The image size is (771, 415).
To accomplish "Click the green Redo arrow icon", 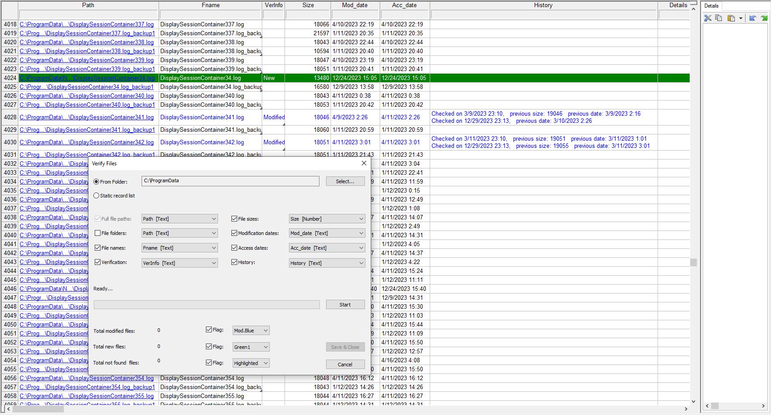I will 764,18.
